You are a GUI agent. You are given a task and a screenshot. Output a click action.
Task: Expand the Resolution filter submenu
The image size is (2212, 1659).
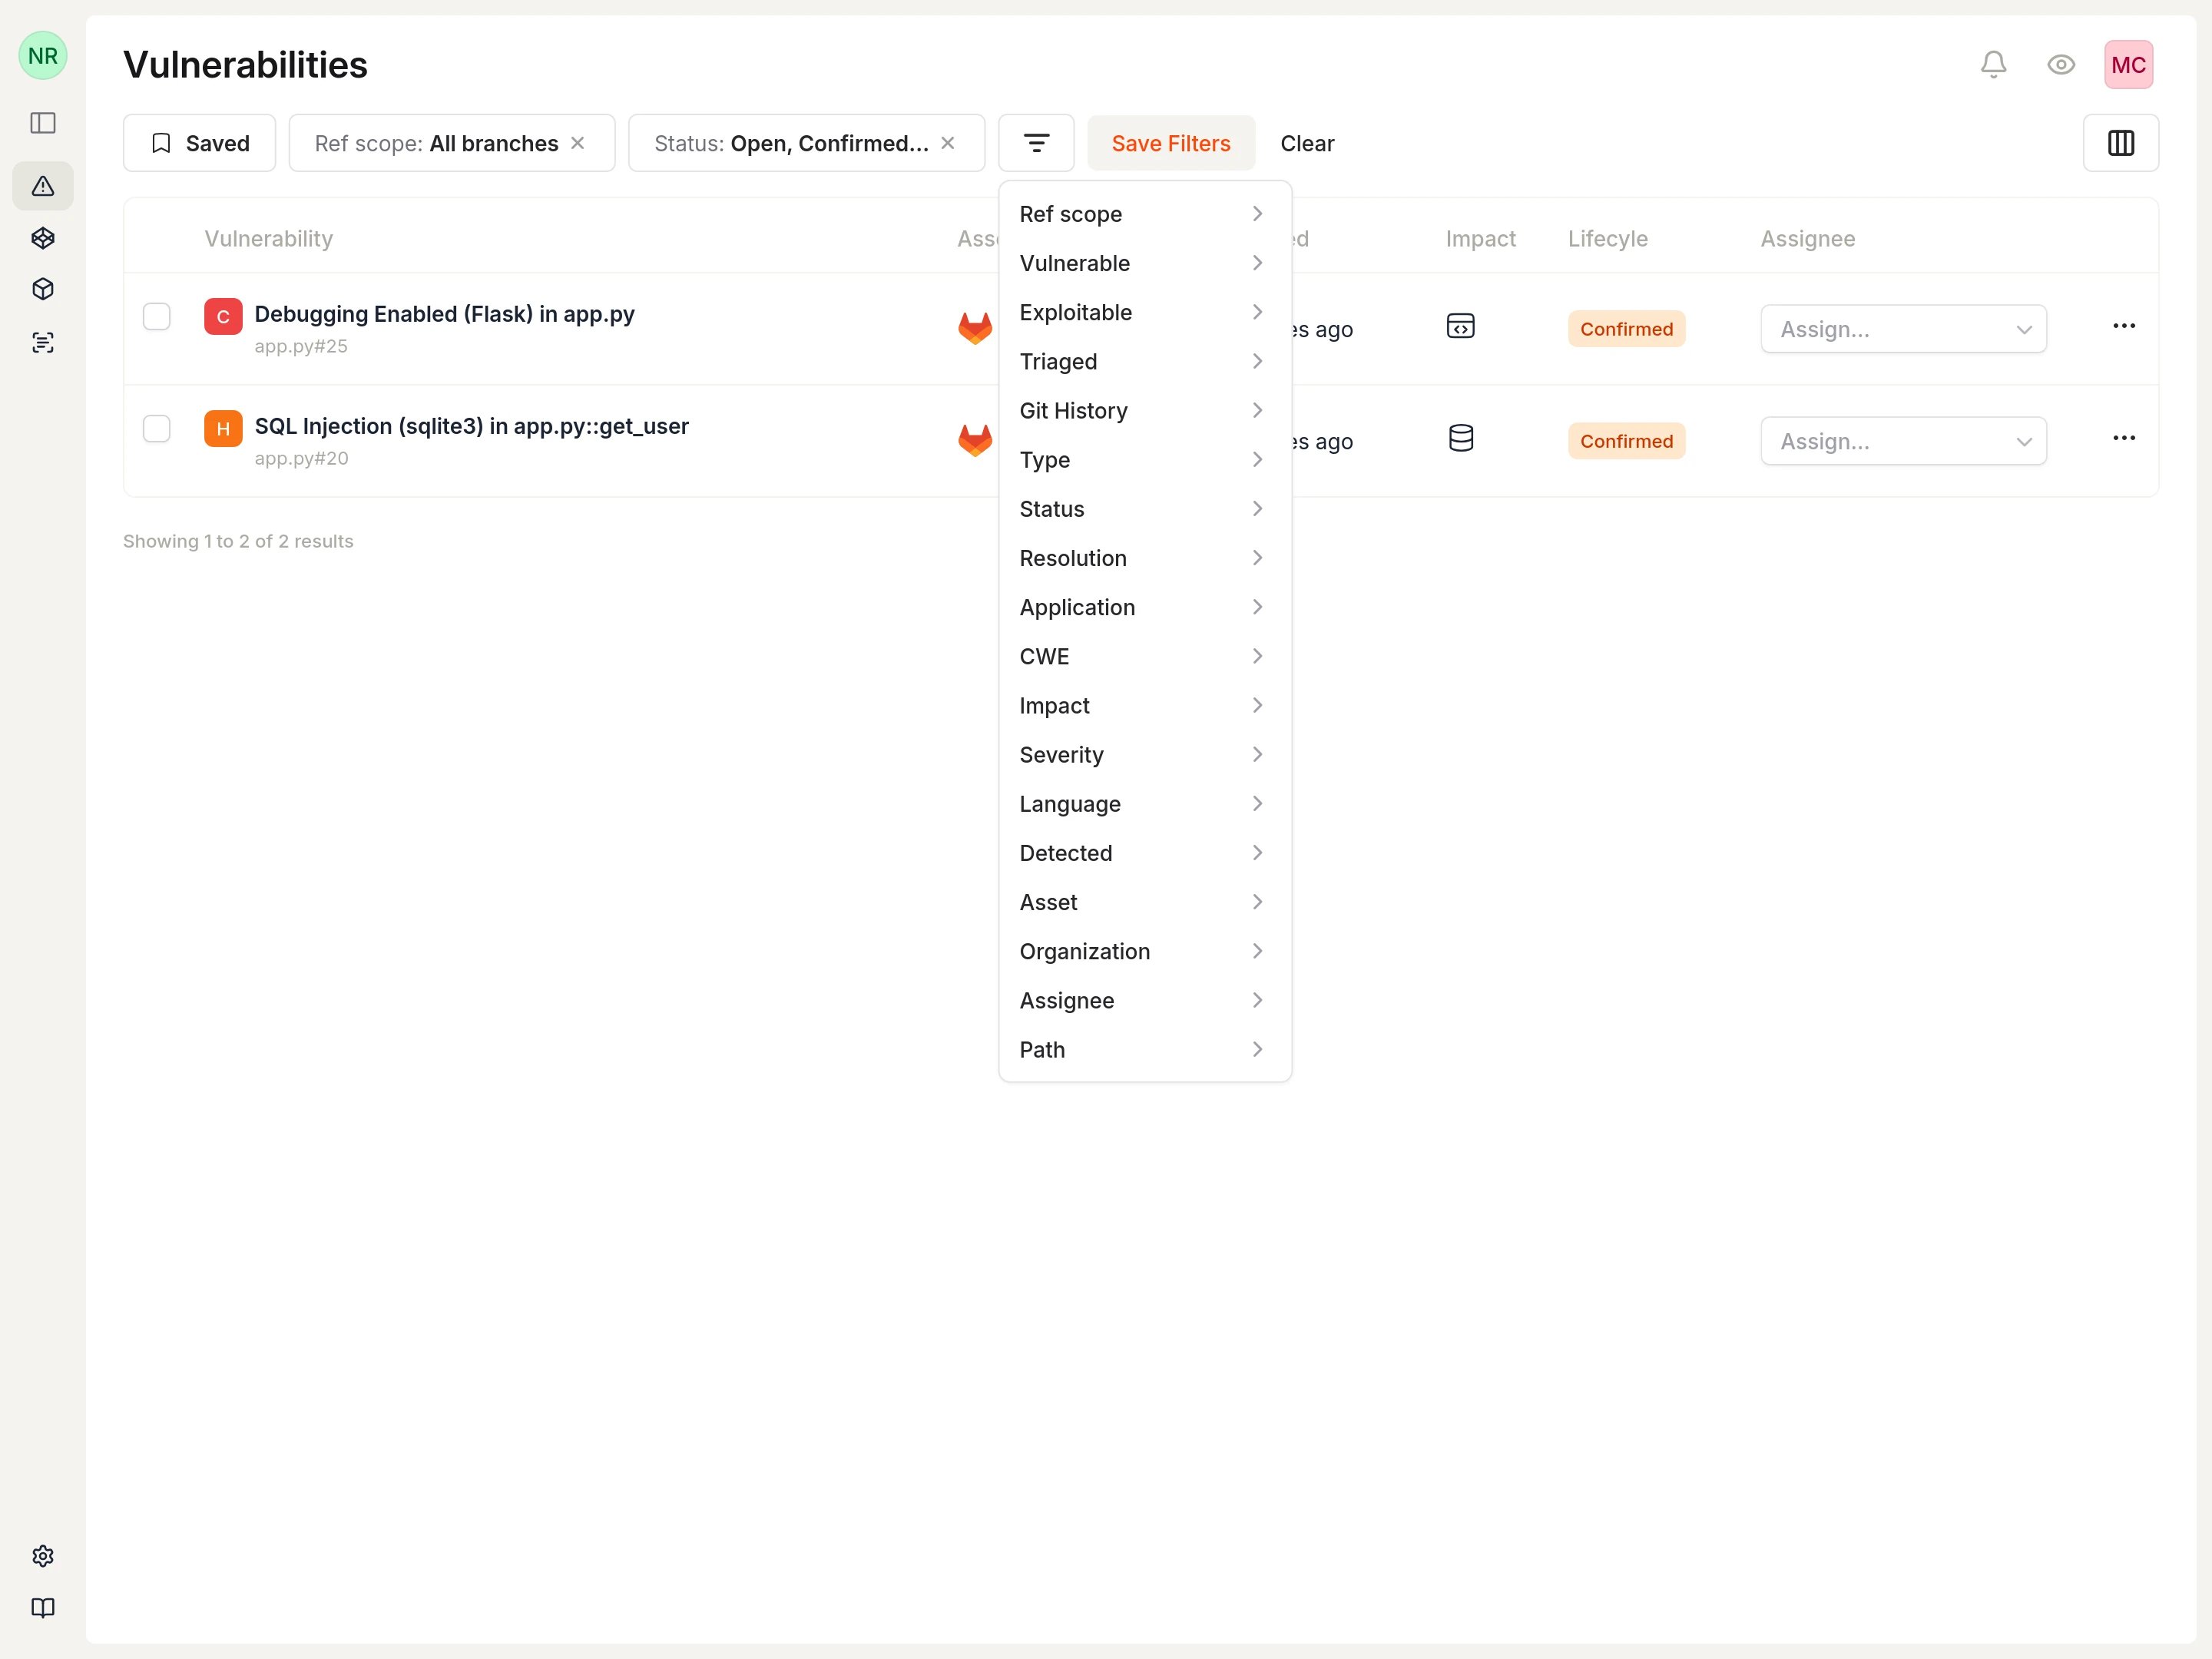[x=1145, y=557]
